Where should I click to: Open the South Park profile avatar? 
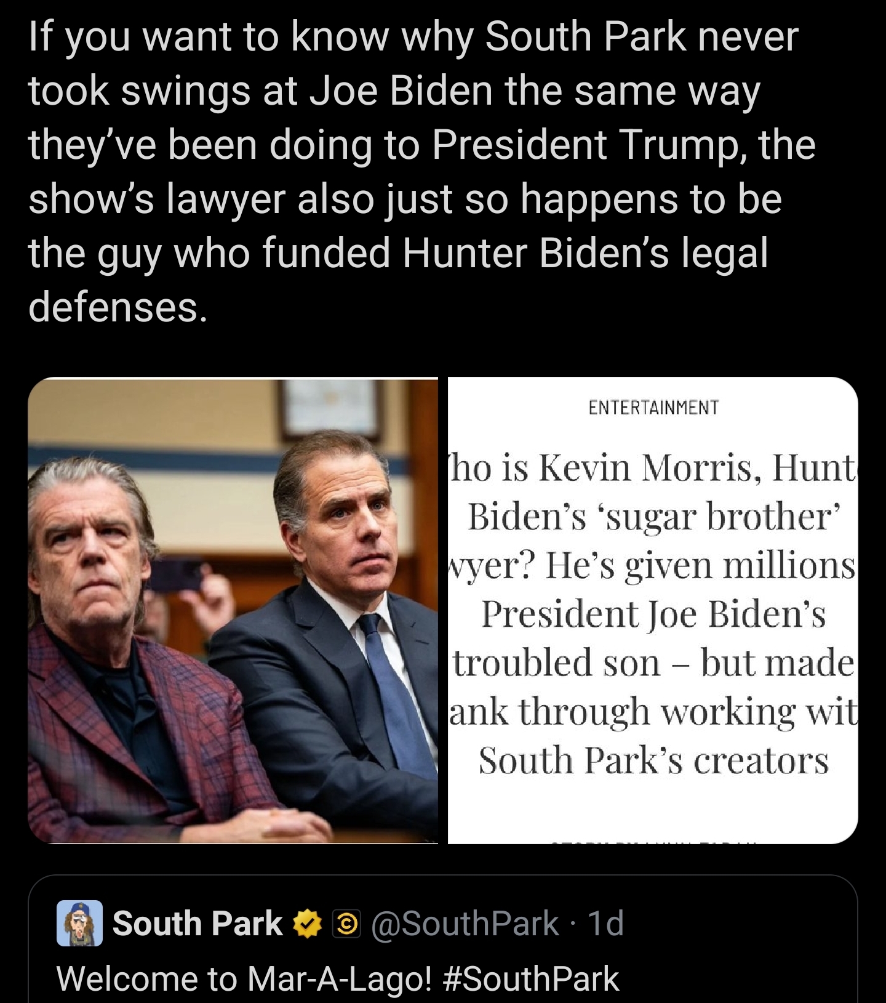coord(80,924)
